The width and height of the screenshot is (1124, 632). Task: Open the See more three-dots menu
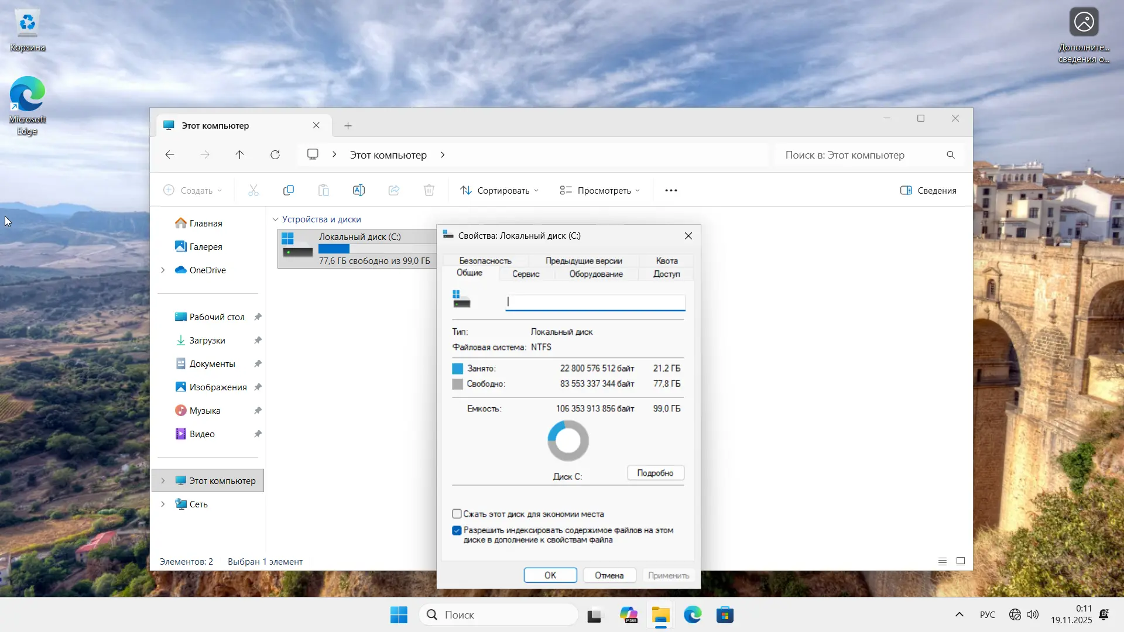pos(671,190)
